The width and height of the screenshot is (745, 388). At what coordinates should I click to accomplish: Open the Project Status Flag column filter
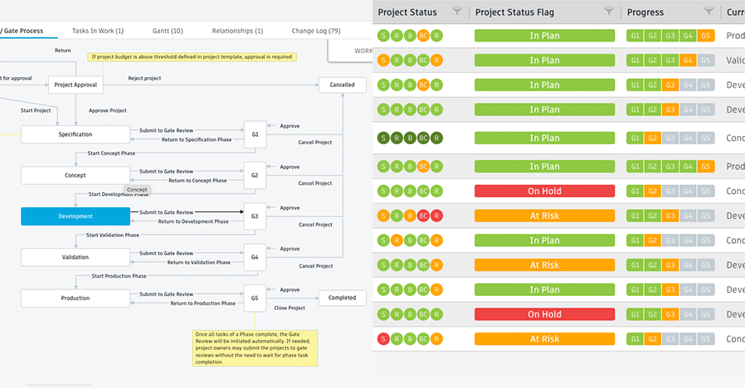coord(609,12)
